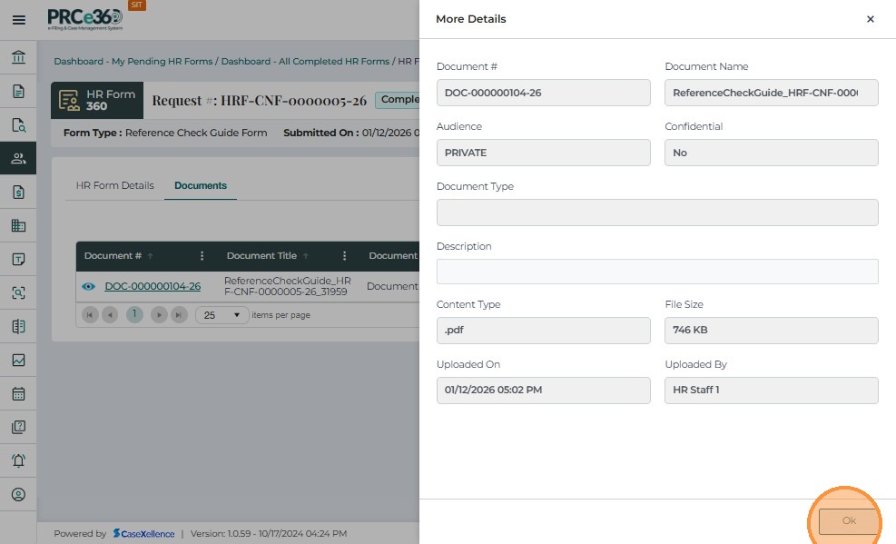
Task: Click the Confidential field showing No
Action: point(772,153)
